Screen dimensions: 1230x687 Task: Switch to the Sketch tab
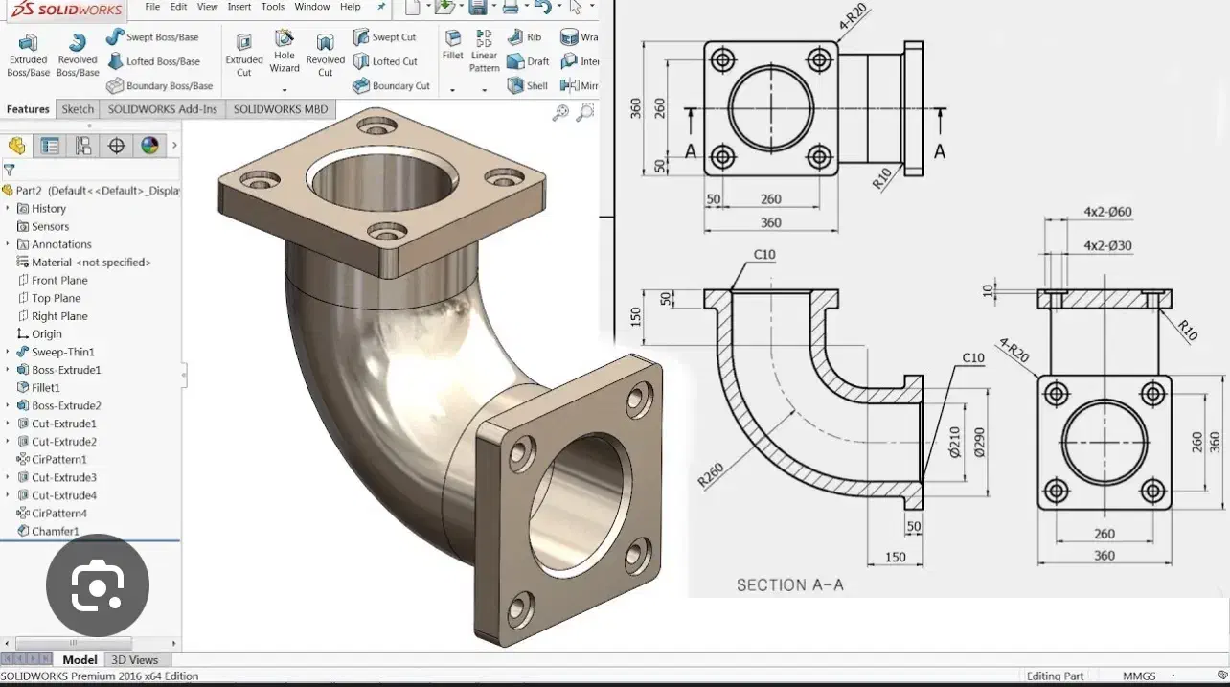[78, 109]
